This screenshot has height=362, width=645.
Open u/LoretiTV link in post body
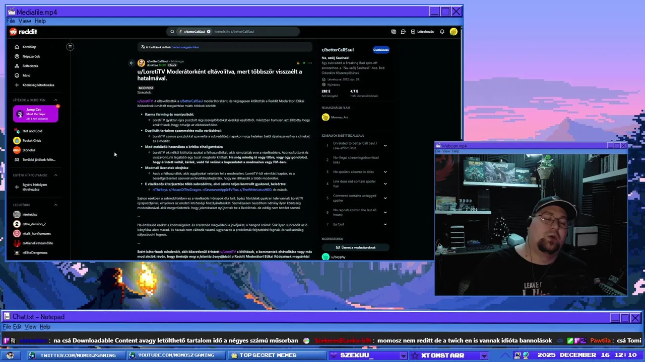coord(145,101)
